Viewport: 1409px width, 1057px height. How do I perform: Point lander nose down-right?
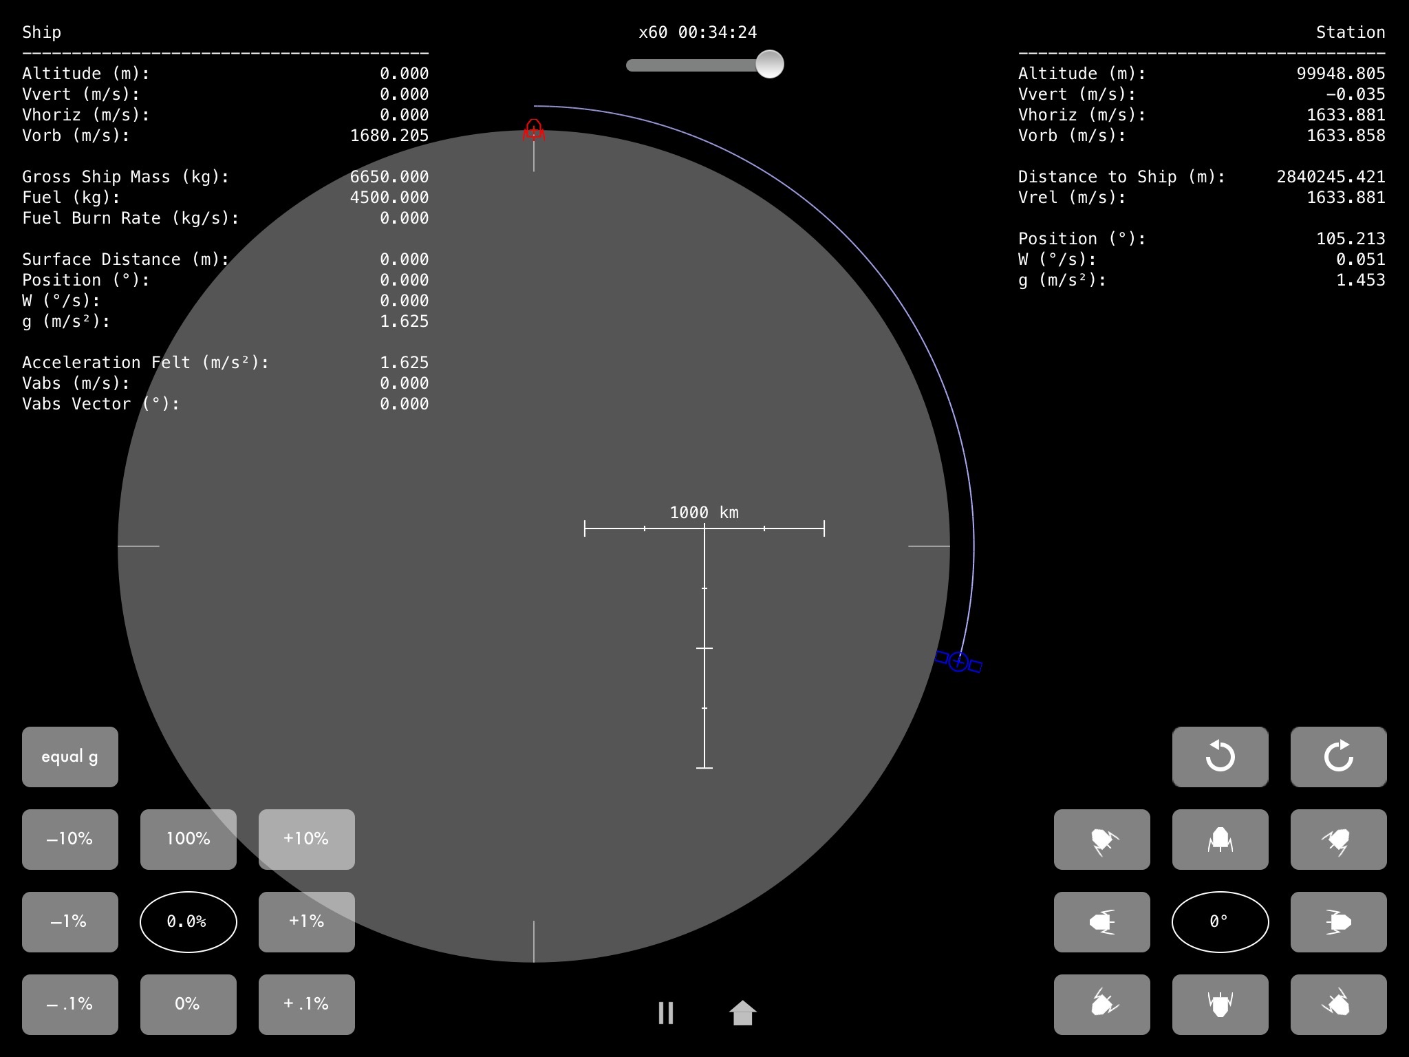tap(1338, 1004)
